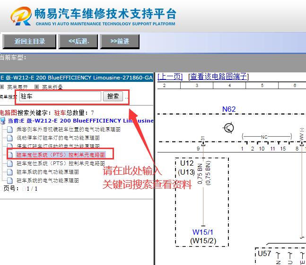The height and width of the screenshot is (265, 306).
Task: Click the 页号 1 / 1 page indicator
Action: pyautogui.click(x=20, y=189)
